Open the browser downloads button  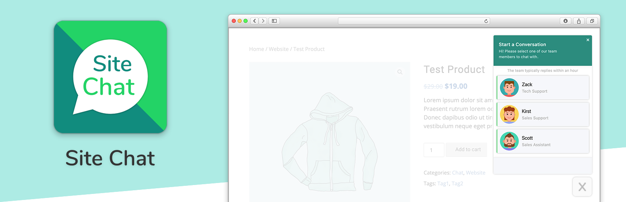[566, 21]
